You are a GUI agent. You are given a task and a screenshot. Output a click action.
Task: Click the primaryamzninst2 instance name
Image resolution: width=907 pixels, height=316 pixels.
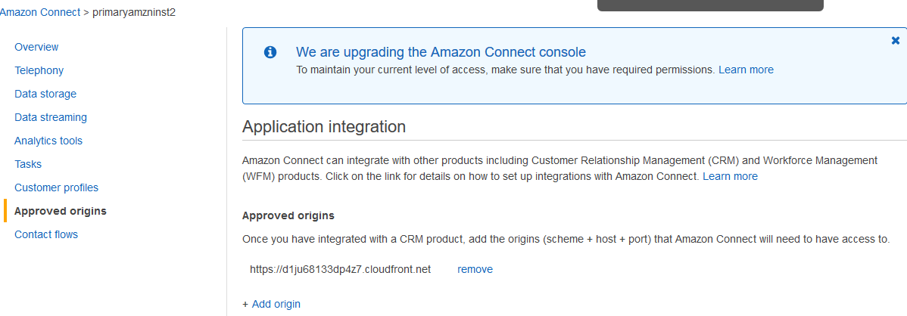coord(134,13)
